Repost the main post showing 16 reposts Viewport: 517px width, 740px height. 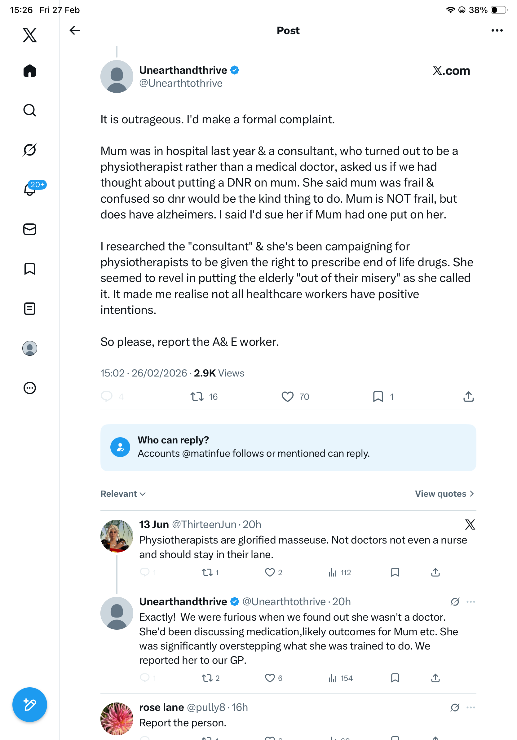pos(197,397)
